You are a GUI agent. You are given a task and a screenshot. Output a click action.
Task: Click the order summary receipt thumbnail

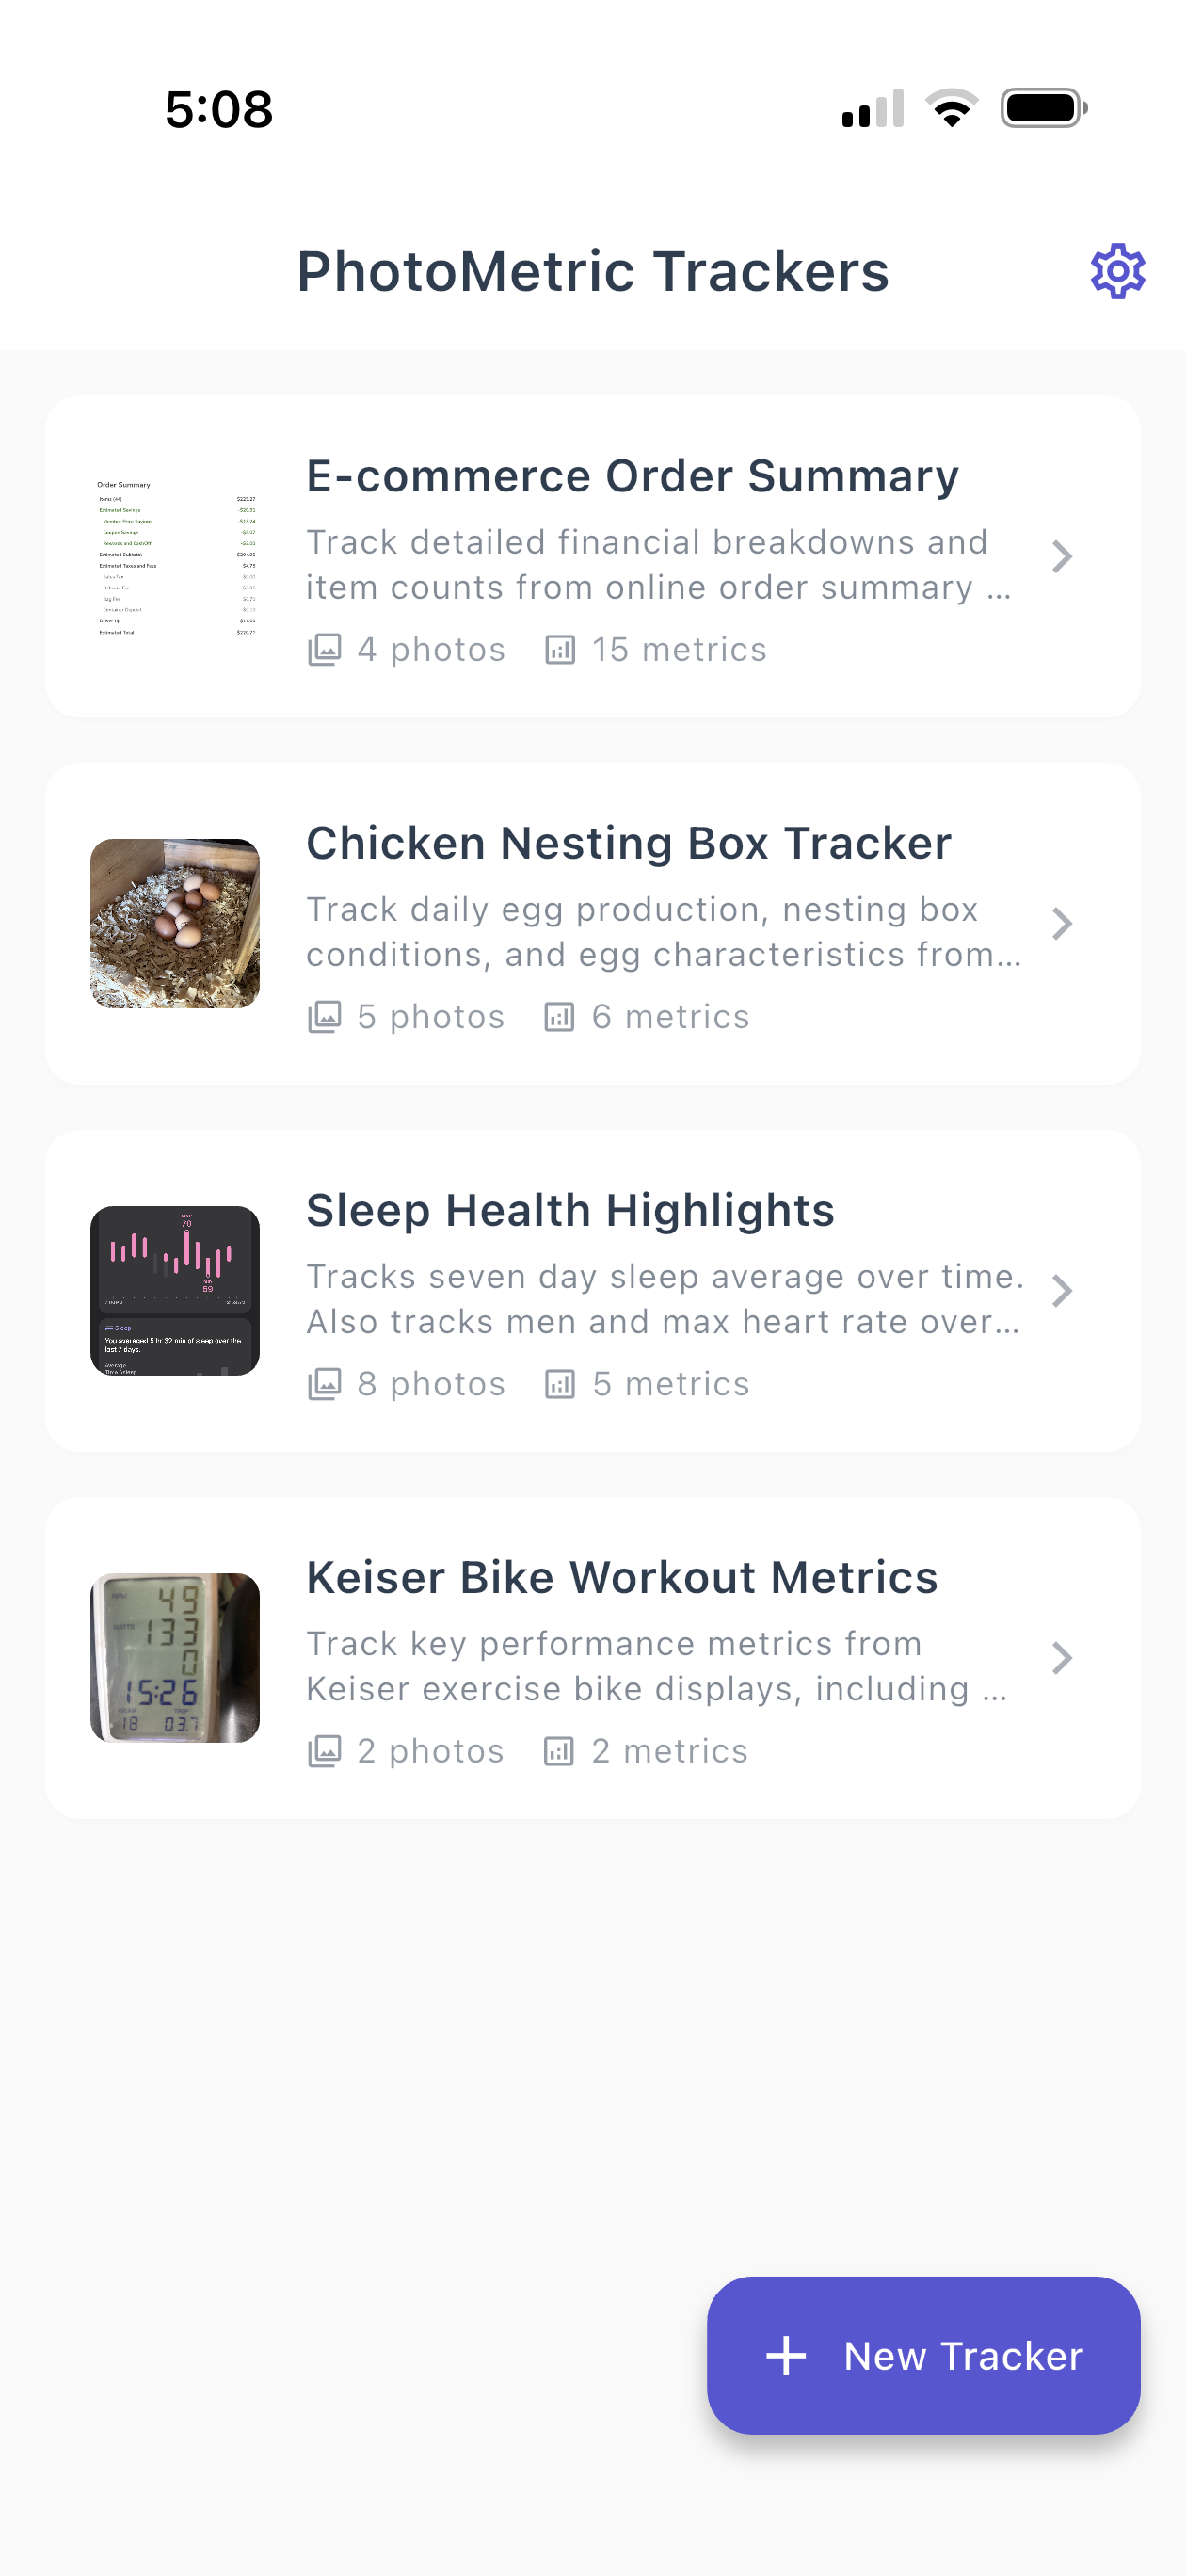[175, 556]
